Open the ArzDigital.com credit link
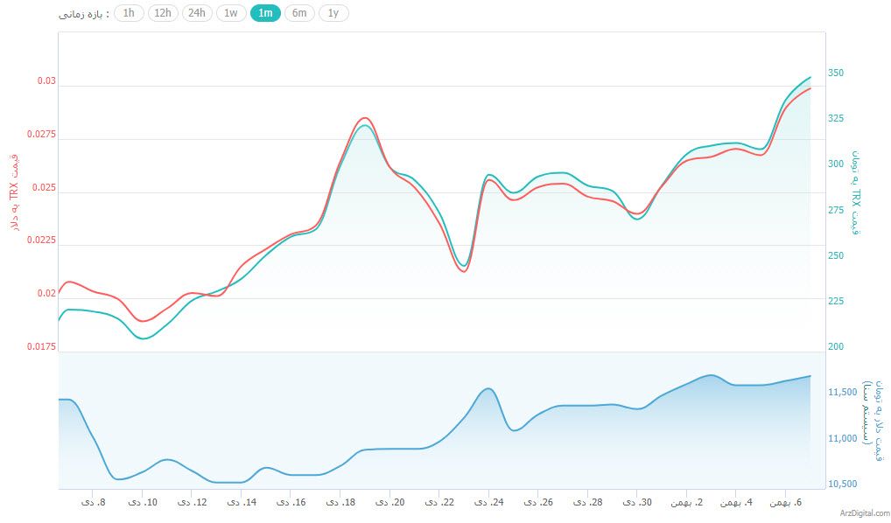Viewport: 891px width, 523px height. 863,513
